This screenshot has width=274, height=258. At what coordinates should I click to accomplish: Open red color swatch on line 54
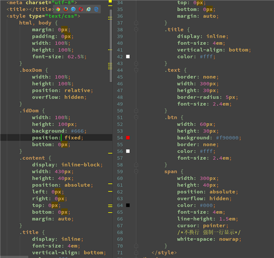pos(128,138)
